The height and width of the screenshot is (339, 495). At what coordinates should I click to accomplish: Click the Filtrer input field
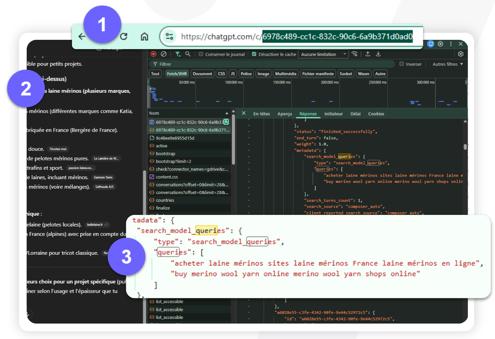coord(271,64)
